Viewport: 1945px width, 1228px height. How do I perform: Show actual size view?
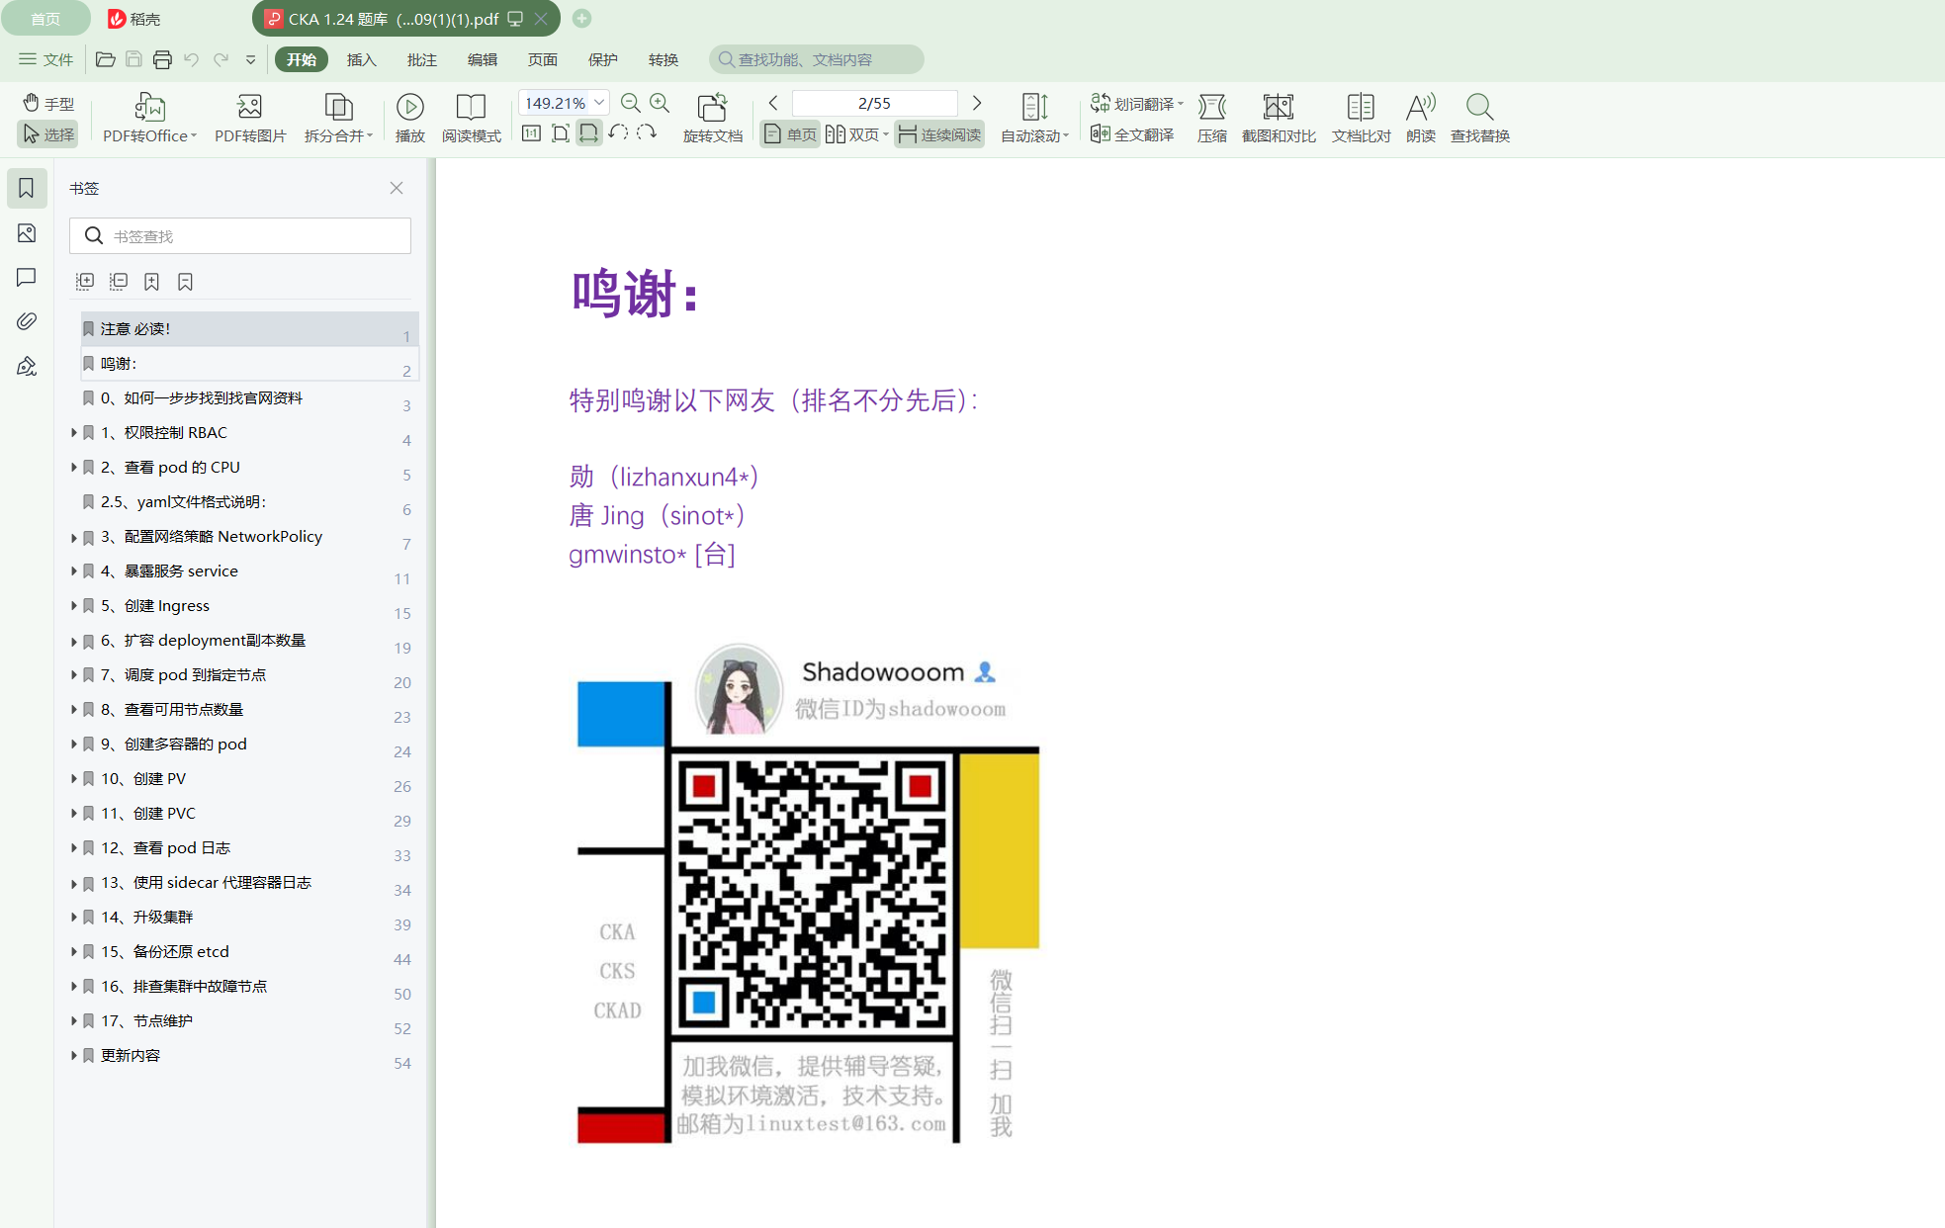point(531,133)
